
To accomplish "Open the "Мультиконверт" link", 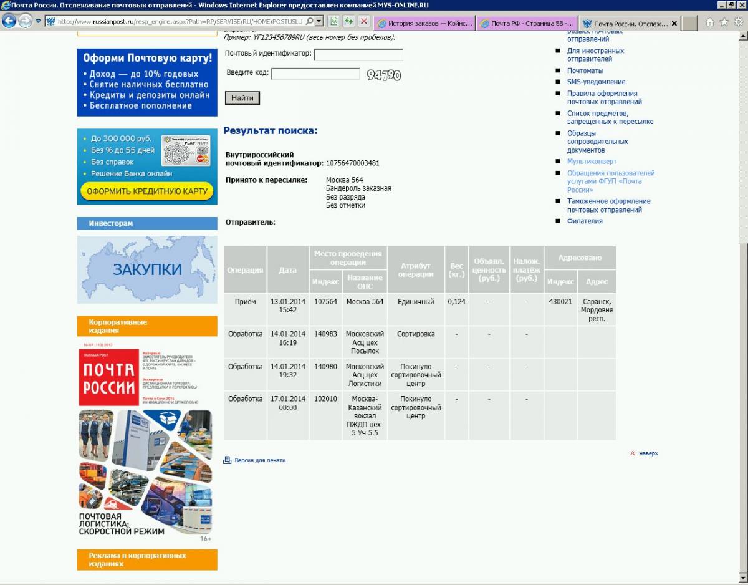I will point(592,161).
